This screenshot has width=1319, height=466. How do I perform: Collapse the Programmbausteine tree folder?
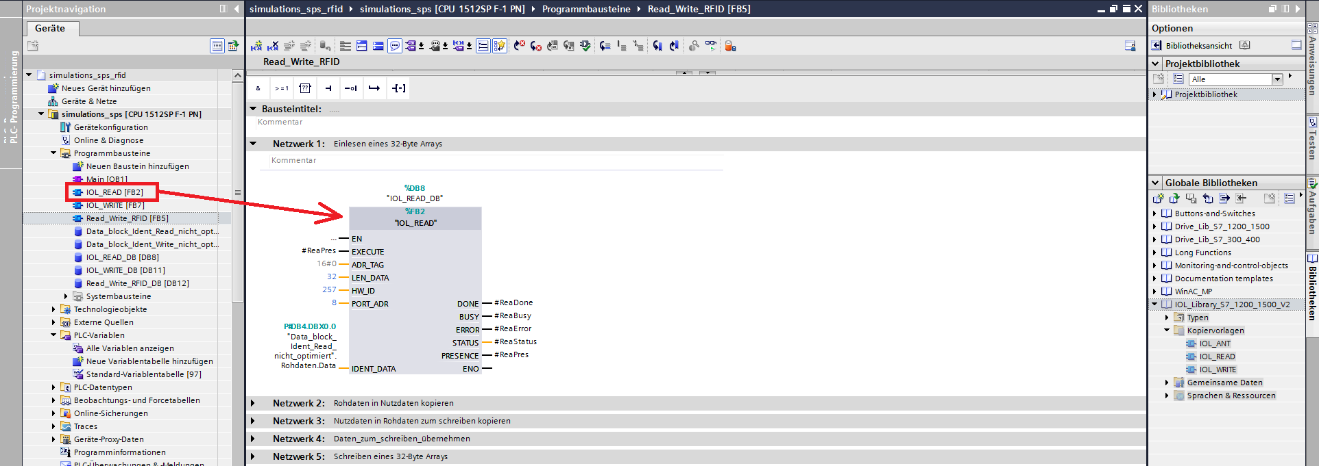(53, 153)
